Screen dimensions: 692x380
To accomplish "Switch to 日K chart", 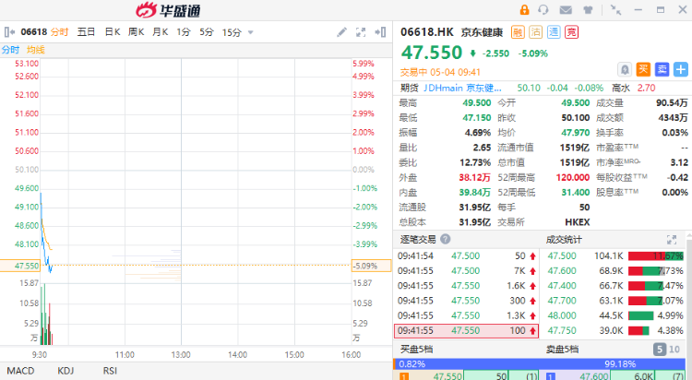I will 113,32.
